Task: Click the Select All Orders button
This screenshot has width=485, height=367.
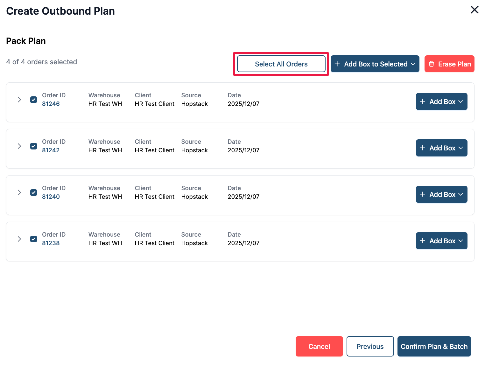Action: coord(281,64)
